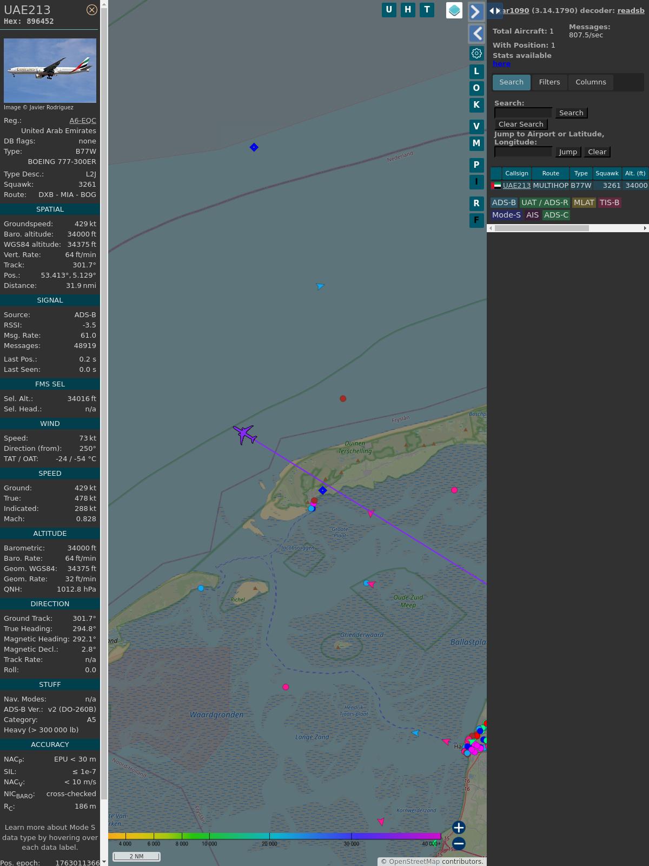Click the sidebar width toggle arrows
Viewport: 649px width, 866px height.
tap(494, 11)
